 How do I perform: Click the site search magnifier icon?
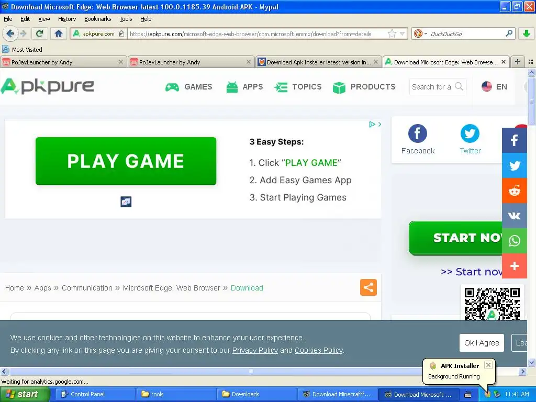[459, 86]
